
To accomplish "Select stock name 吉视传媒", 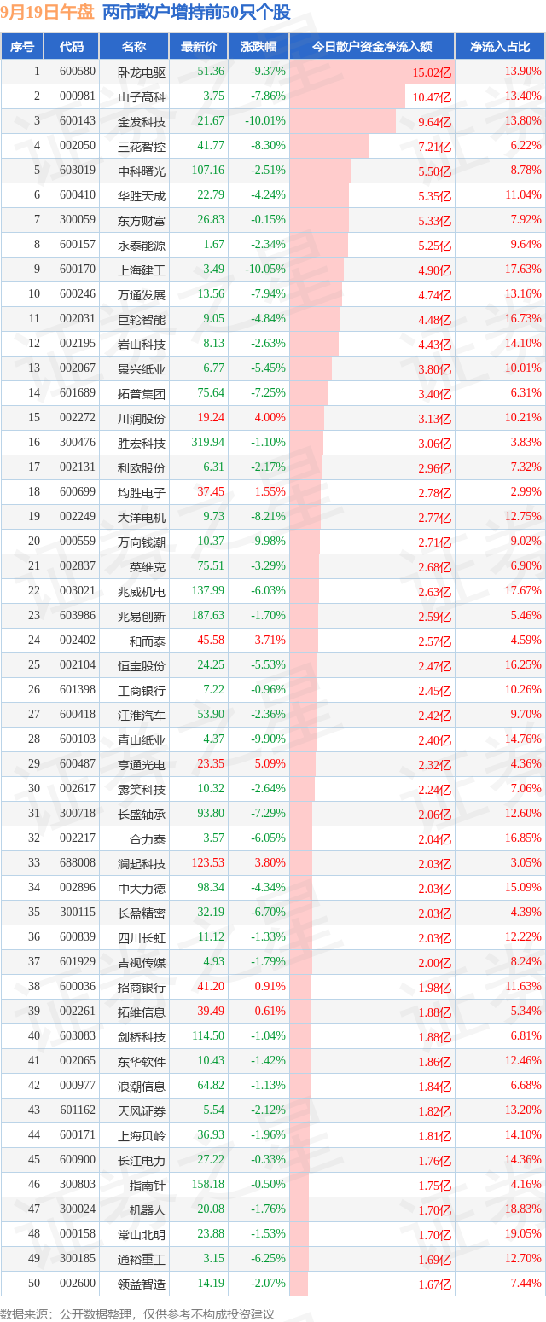I will point(142,963).
